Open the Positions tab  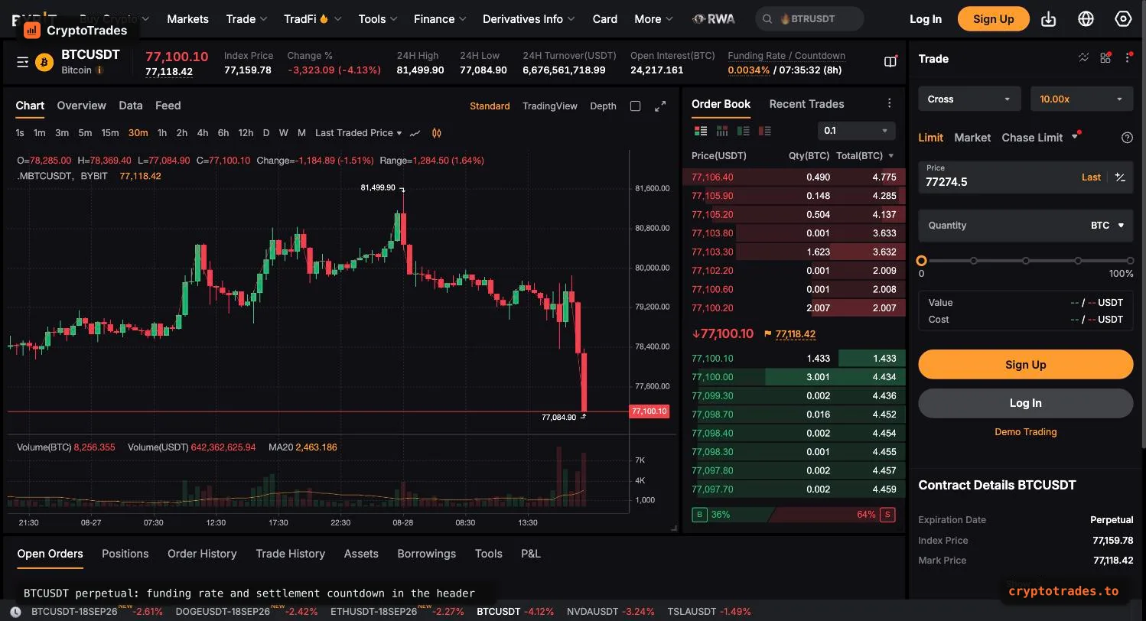[x=125, y=554]
